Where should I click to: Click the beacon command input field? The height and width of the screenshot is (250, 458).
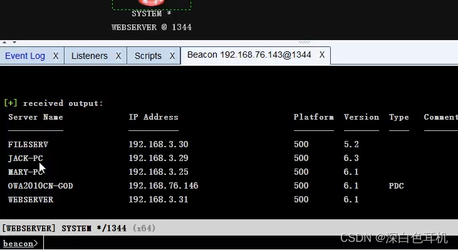[251, 243]
